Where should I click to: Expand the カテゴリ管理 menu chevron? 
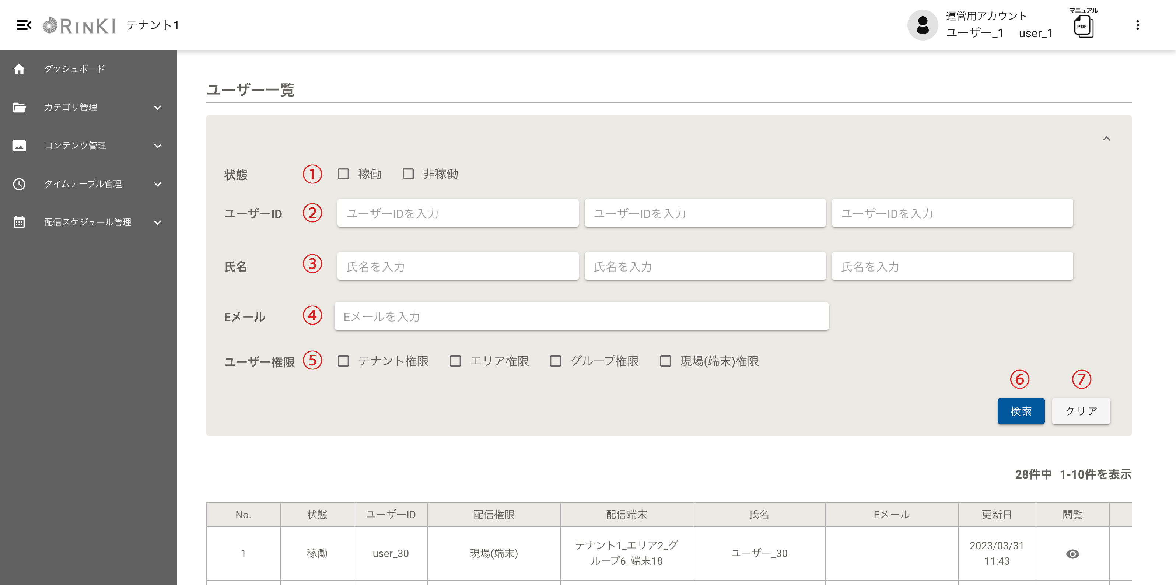(158, 107)
